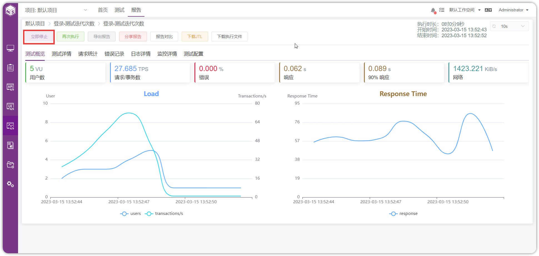Expand the project selector dropdown

point(56,10)
